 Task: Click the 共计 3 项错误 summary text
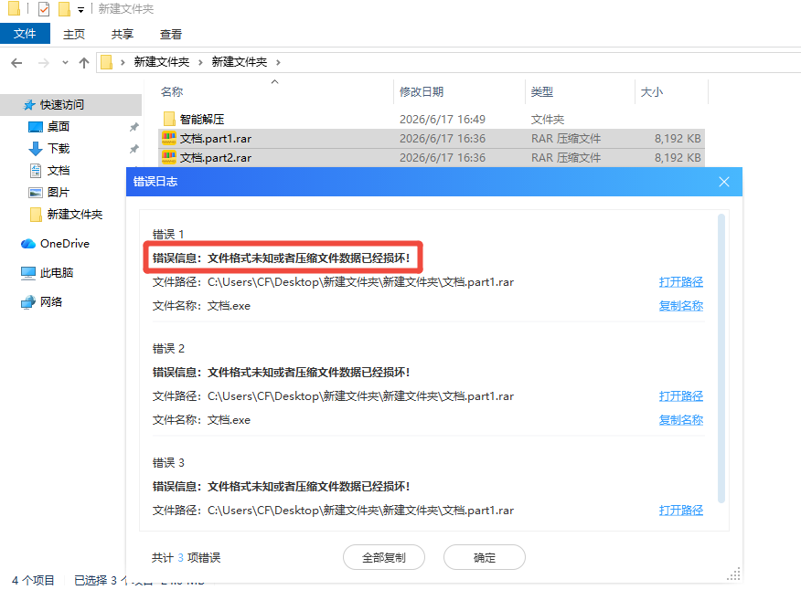(x=186, y=558)
